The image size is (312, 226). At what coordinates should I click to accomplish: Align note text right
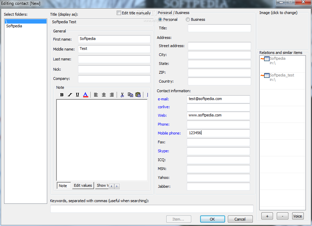click(112, 95)
